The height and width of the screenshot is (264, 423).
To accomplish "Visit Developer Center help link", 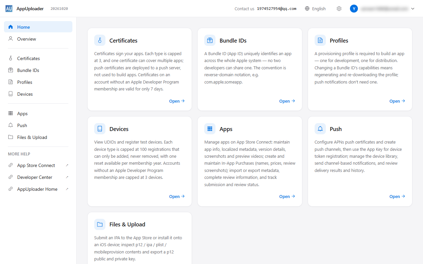I will (x=38, y=177).
